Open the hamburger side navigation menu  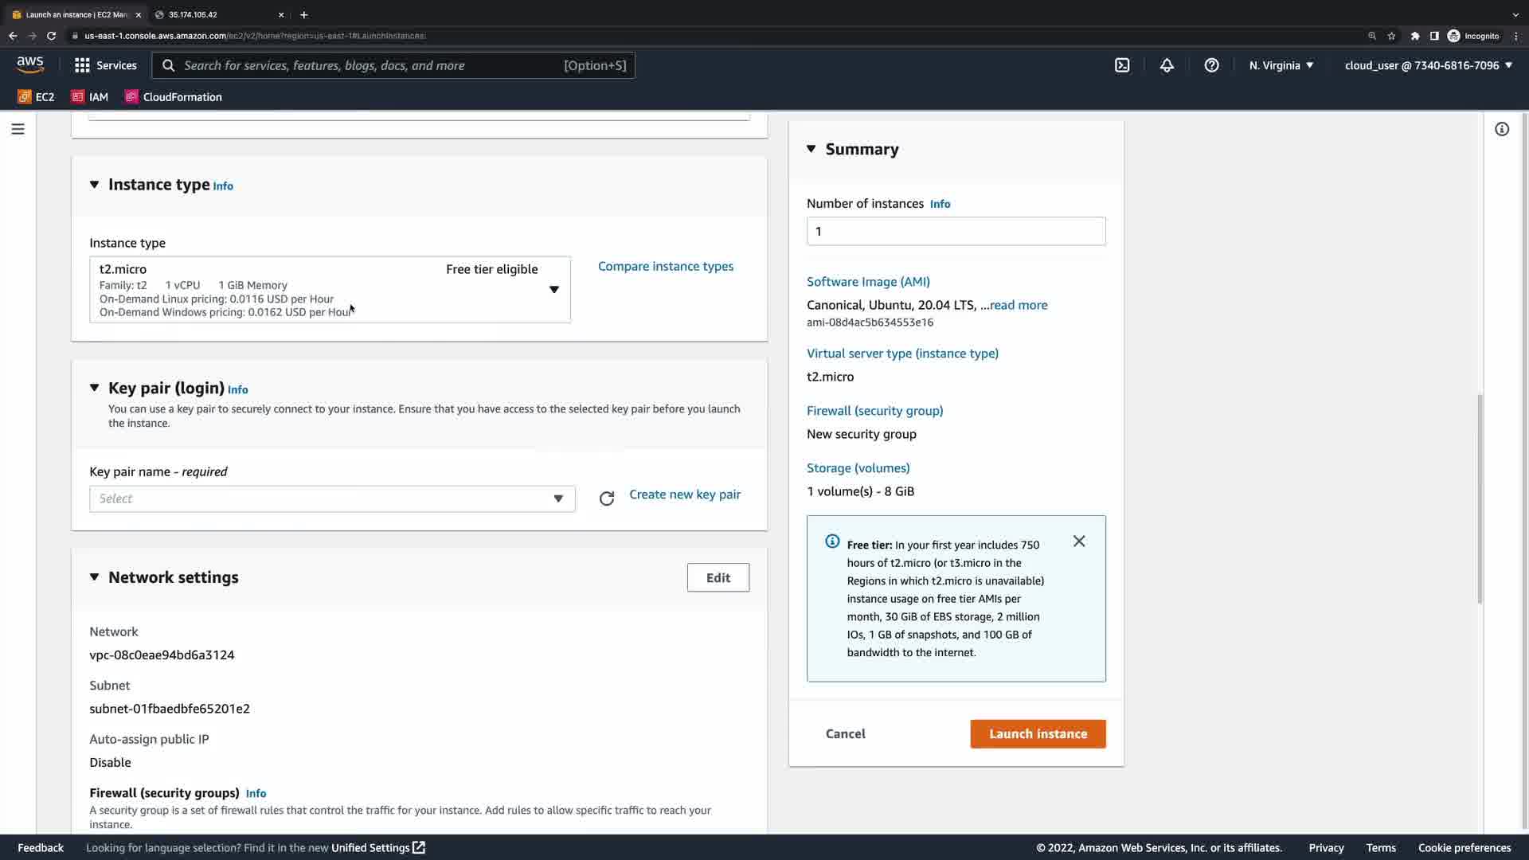tap(18, 129)
